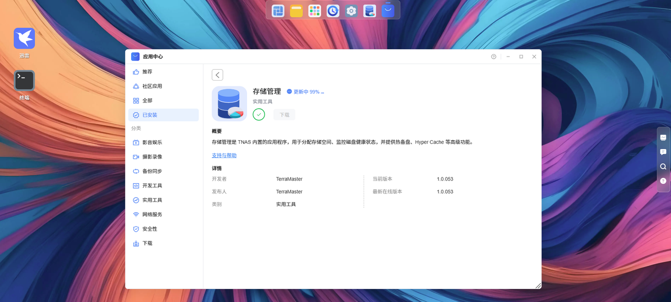Close the App Center window
The width and height of the screenshot is (671, 302).
tap(534, 57)
